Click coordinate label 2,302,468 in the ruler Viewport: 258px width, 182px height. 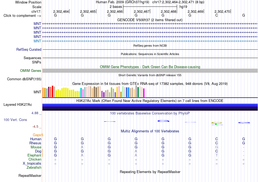coord(168,11)
